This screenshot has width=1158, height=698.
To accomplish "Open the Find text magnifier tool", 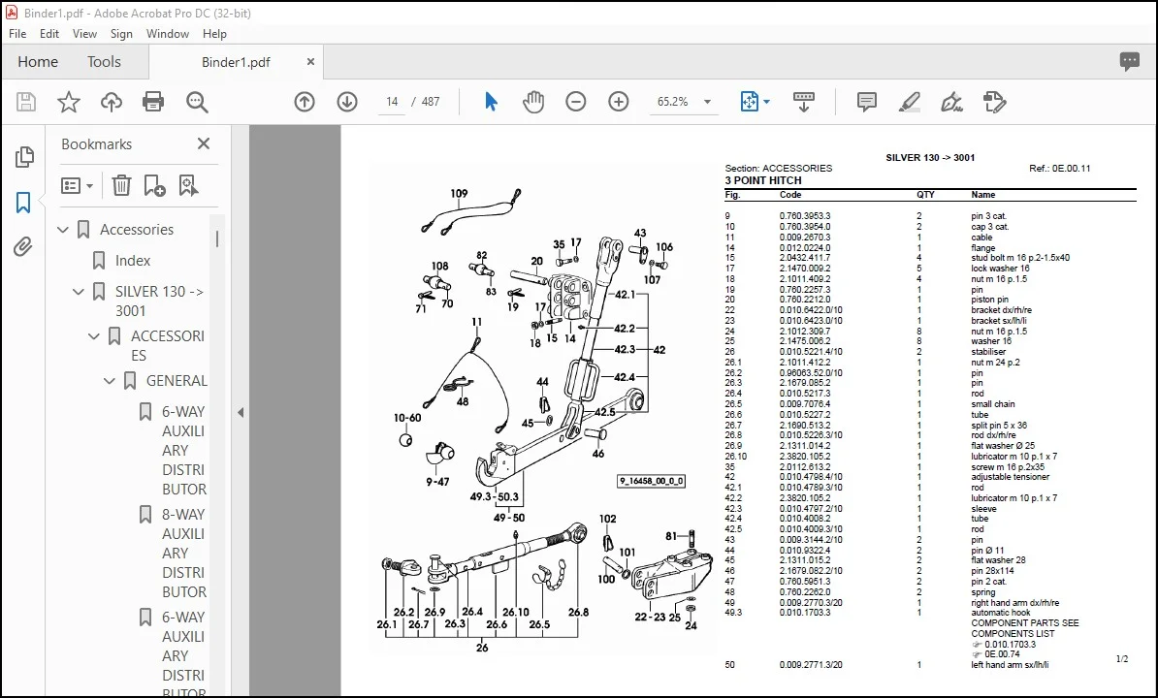I will pos(197,102).
